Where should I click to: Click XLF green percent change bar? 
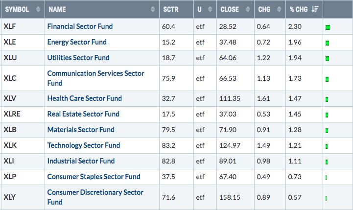coord(328,27)
